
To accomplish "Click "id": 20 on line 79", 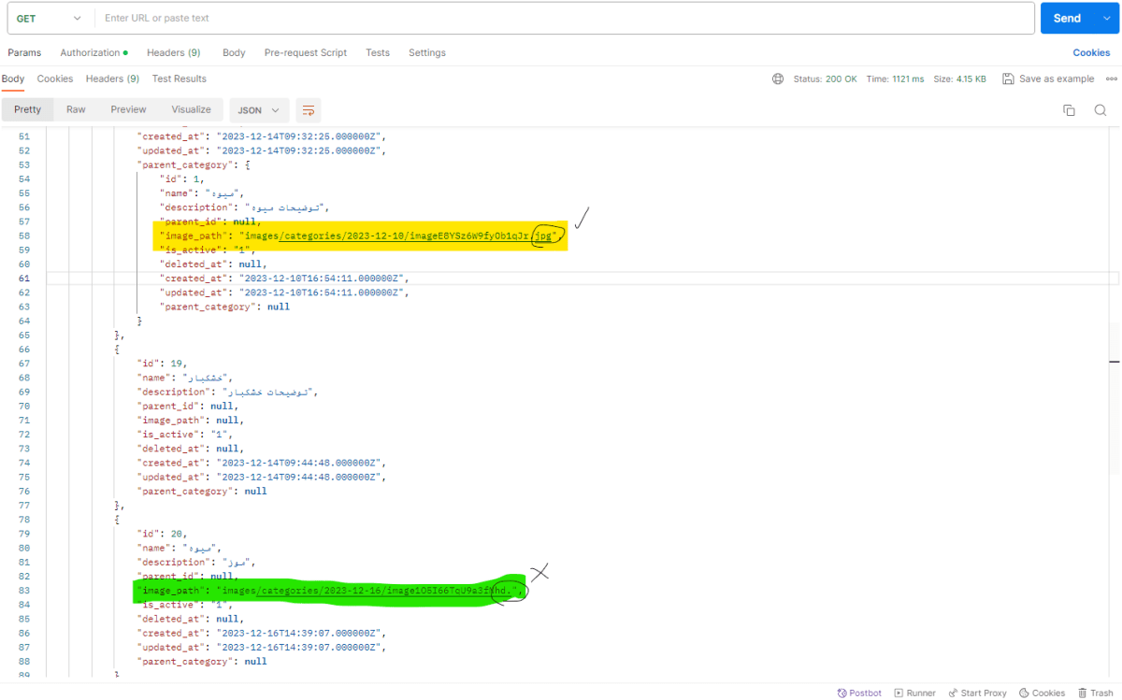I will (163, 534).
